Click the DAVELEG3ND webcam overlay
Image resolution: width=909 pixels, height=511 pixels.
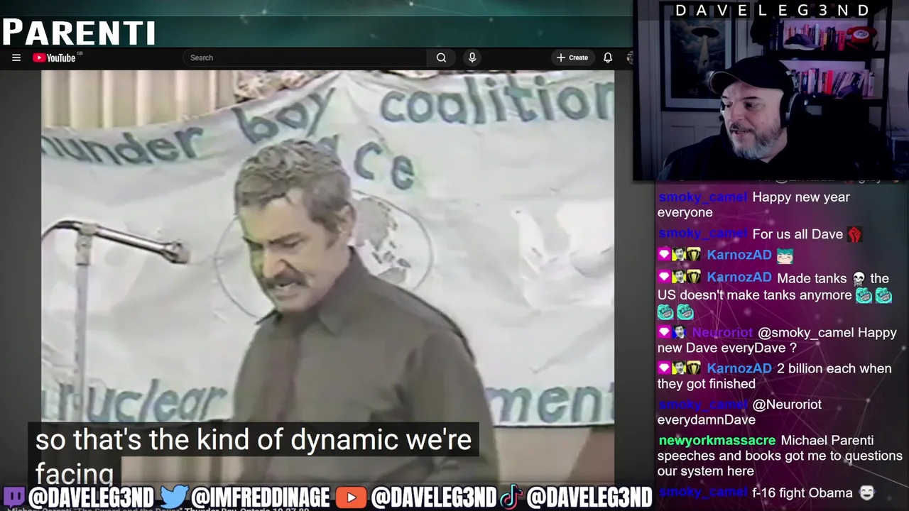click(771, 90)
